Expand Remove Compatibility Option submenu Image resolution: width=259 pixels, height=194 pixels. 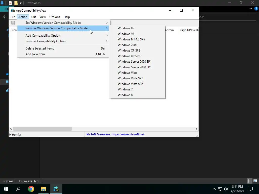pos(63,41)
